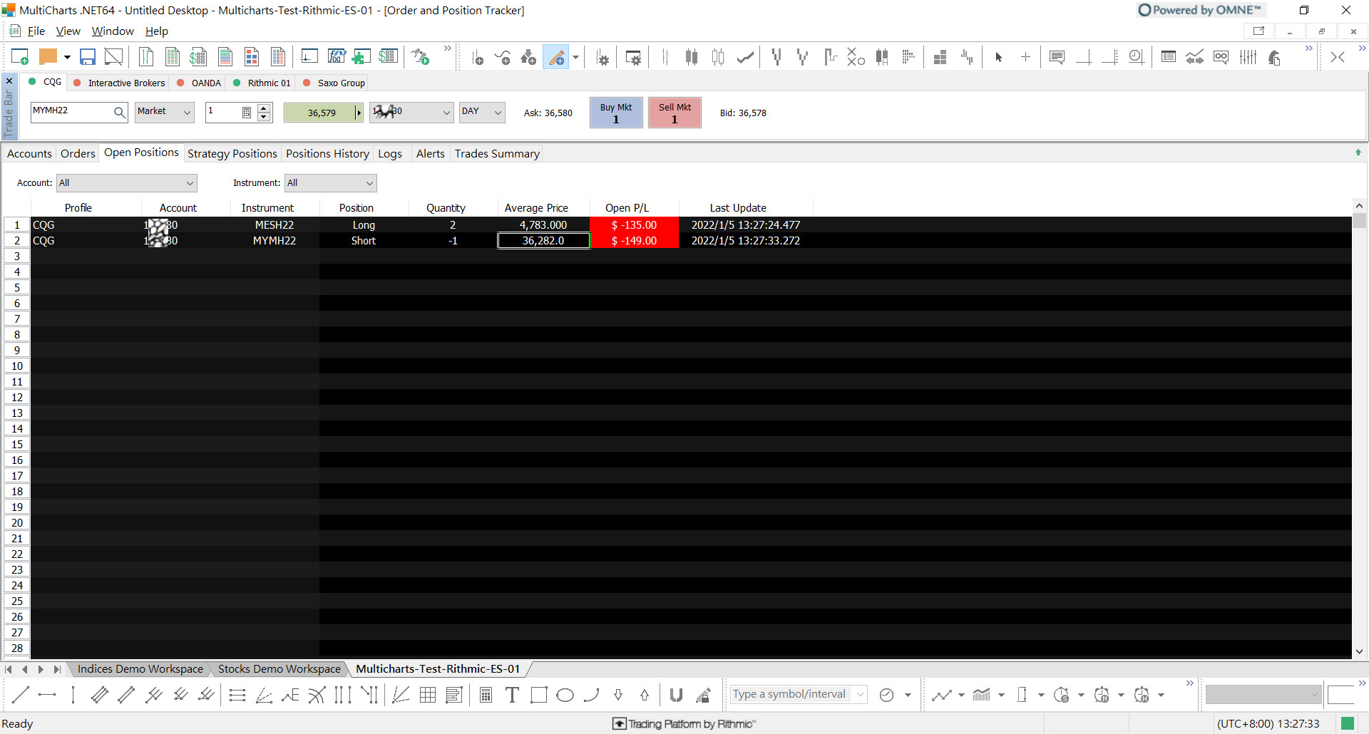The height and width of the screenshot is (734, 1369).
Task: Select the arrow pointer tool in toolbar
Action: click(x=999, y=57)
